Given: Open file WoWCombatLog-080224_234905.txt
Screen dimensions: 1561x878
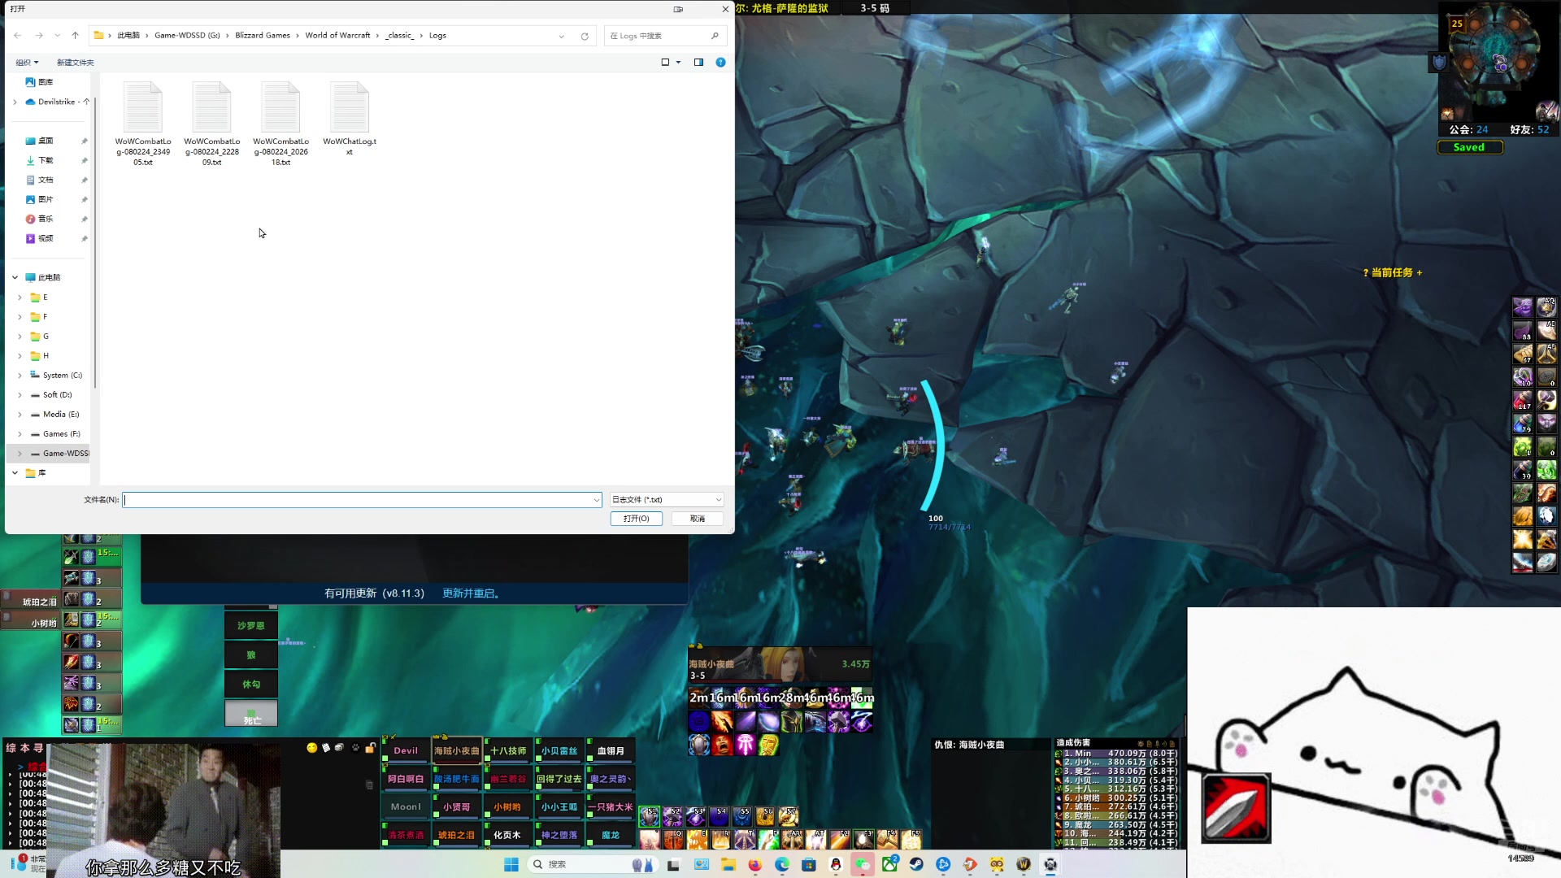Looking at the screenshot, I should point(143,124).
